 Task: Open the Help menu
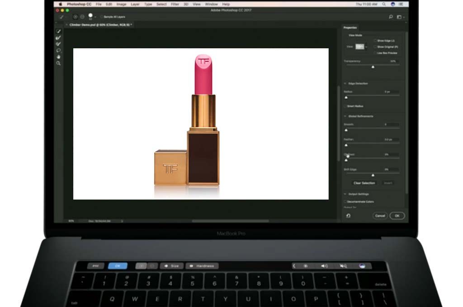[226, 4]
